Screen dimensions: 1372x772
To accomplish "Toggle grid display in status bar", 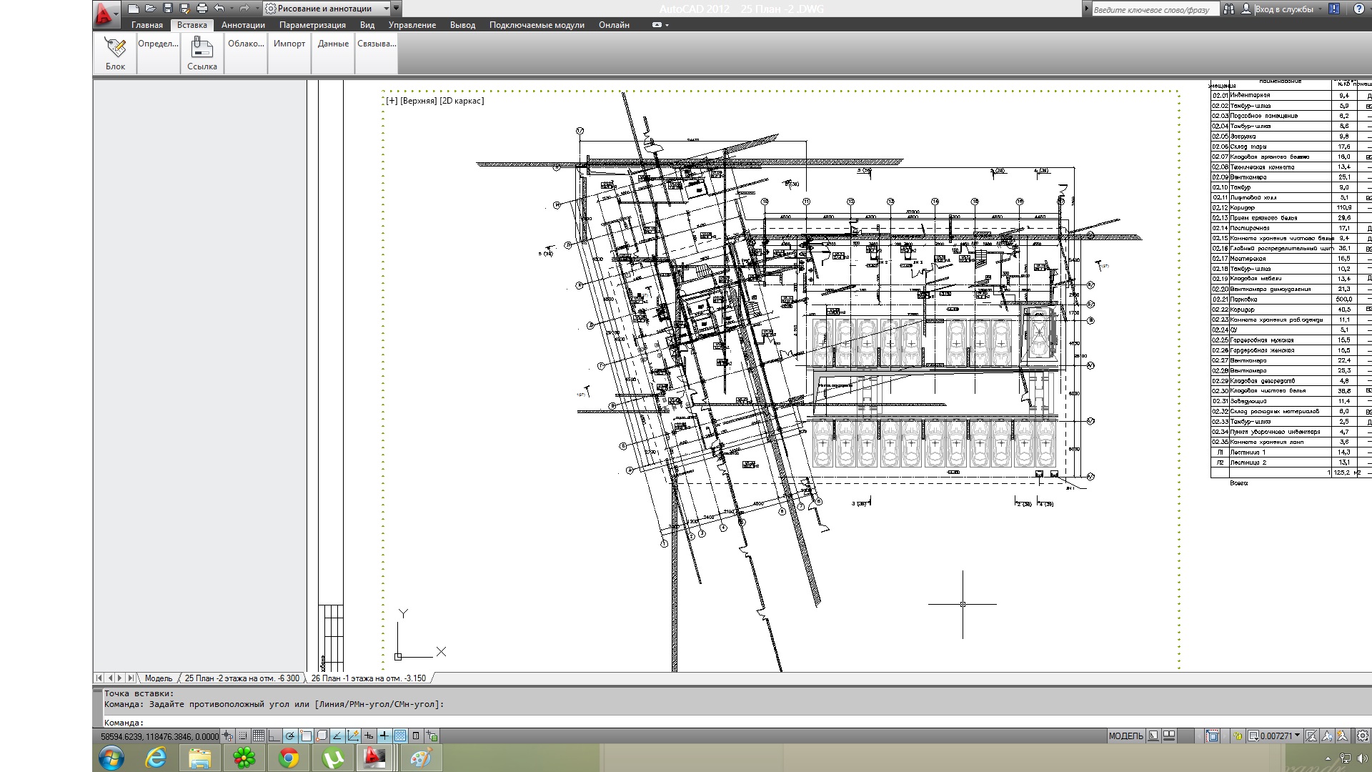I will click(258, 736).
